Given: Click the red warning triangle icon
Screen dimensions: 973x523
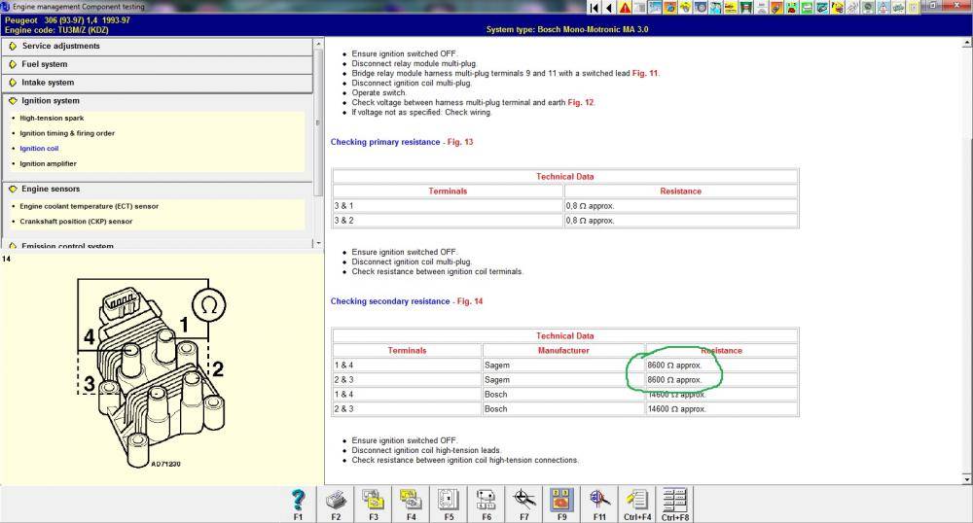Looking at the screenshot, I should pos(625,8).
